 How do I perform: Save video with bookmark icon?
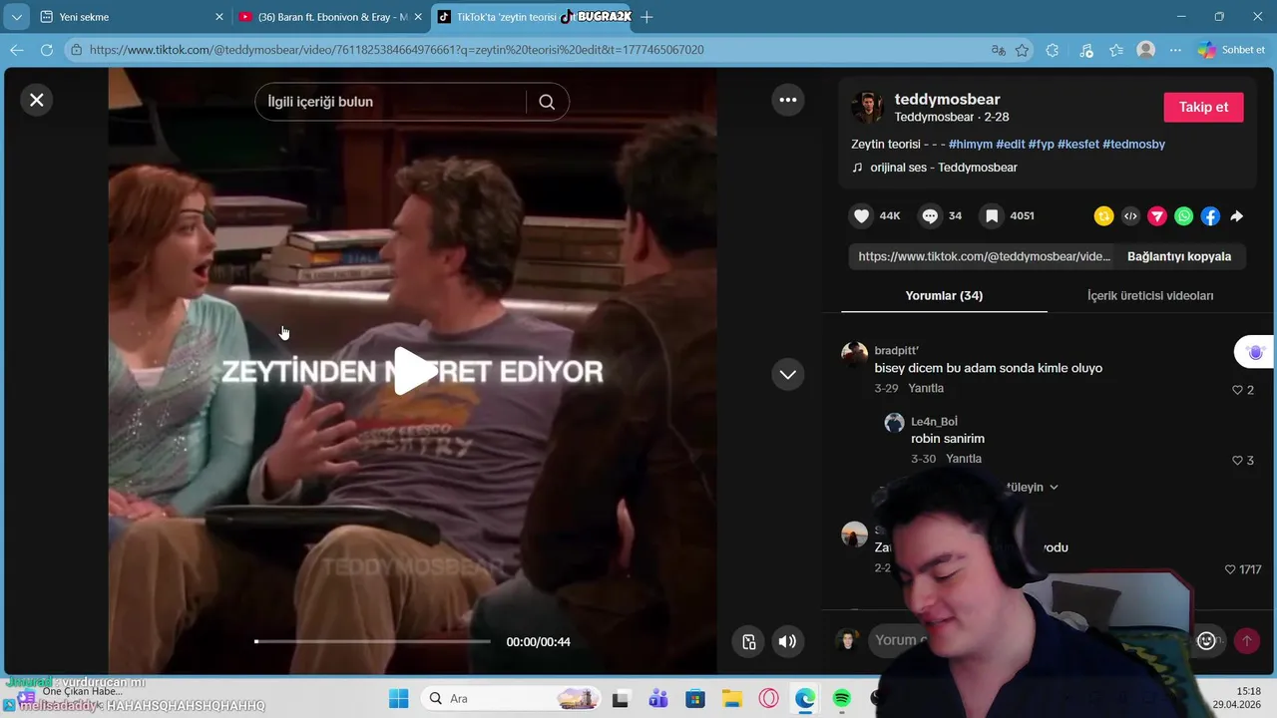991,215
